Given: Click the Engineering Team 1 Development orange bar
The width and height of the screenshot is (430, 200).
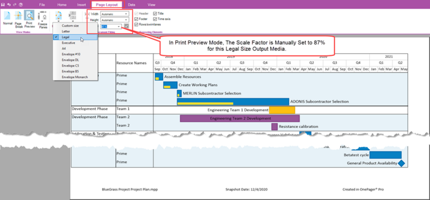Looking at the screenshot, I should (282, 110).
